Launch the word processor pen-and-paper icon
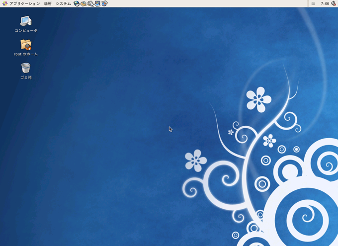338x246 pixels. 90,3
